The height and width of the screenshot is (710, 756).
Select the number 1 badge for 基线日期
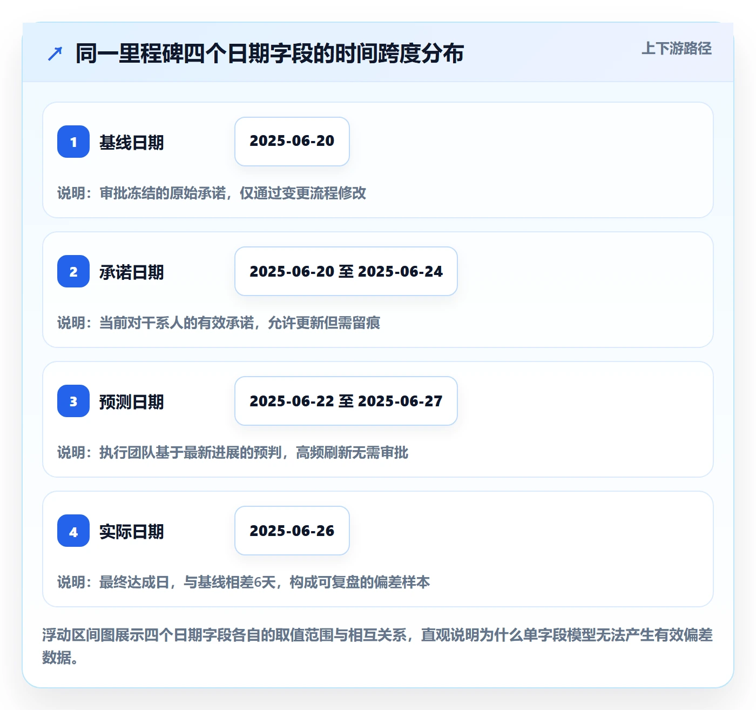pos(73,142)
